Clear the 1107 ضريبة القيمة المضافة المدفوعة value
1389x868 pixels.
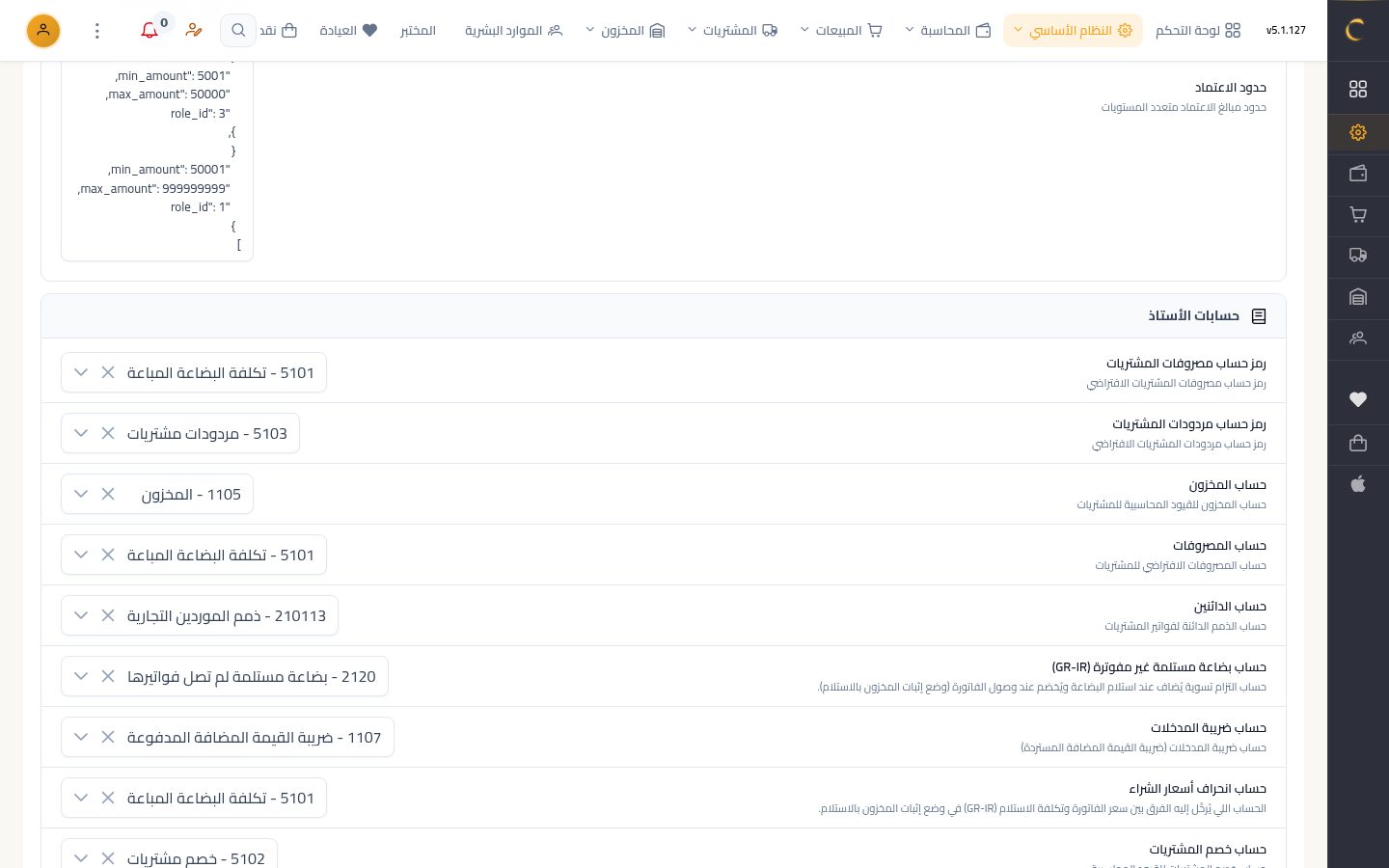(x=108, y=737)
